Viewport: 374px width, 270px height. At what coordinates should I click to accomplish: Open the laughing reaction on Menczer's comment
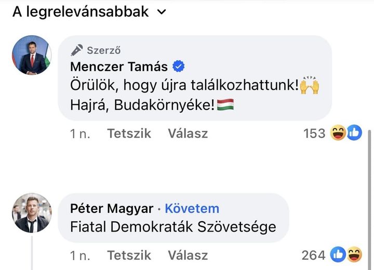(x=339, y=133)
